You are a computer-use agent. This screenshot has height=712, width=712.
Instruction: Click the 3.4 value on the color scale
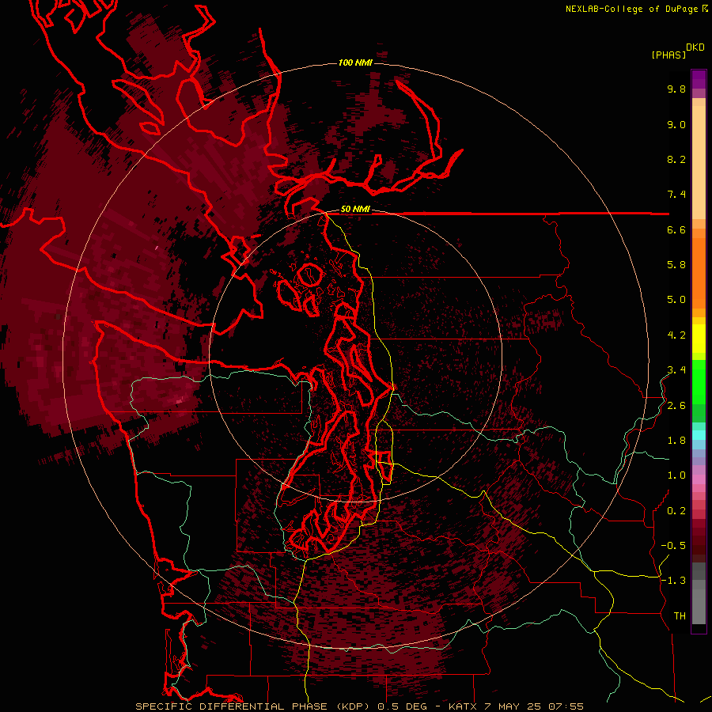[676, 370]
